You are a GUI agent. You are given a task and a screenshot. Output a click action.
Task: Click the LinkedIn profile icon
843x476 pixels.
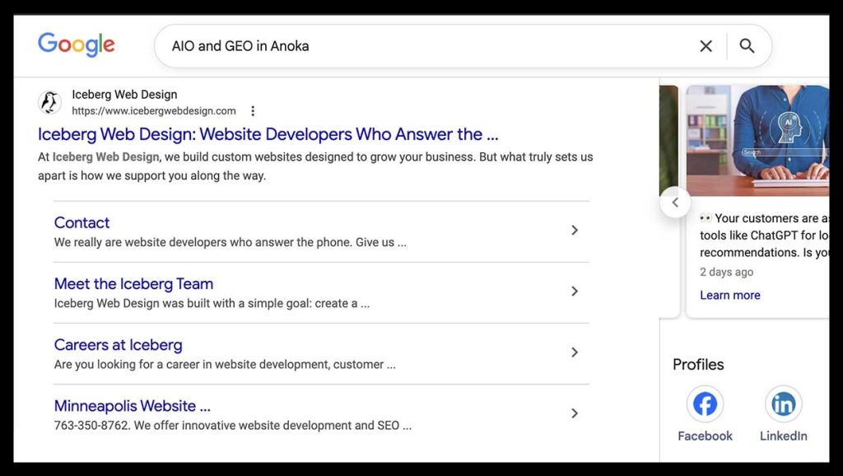coord(784,404)
